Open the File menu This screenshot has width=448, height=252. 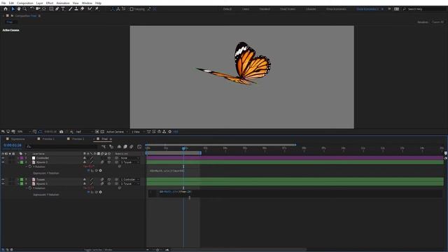tap(3, 3)
